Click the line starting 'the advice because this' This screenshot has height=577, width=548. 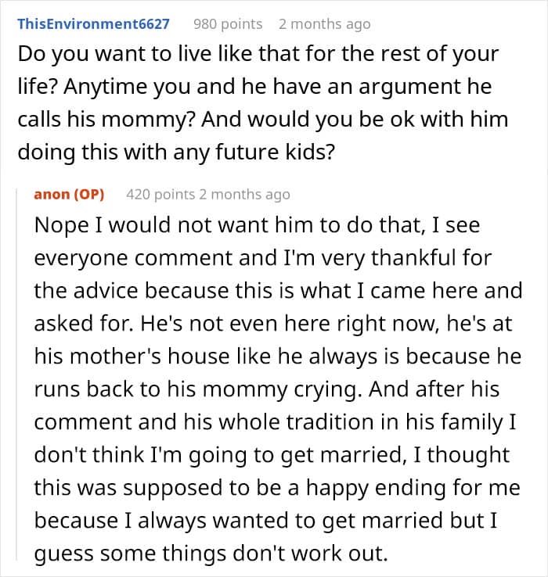click(x=277, y=290)
